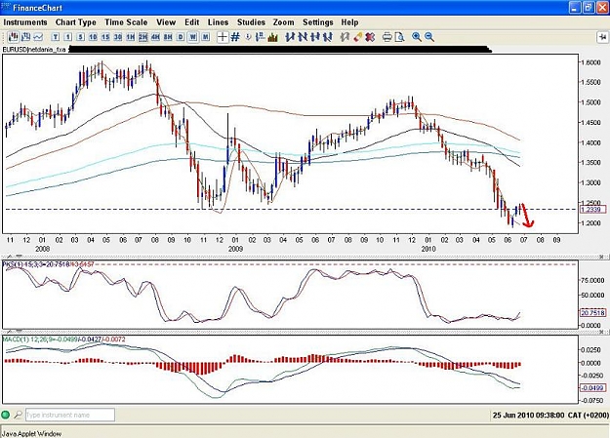Switch to the 15-minute time scale
This screenshot has height=438, width=610.
tap(105, 37)
